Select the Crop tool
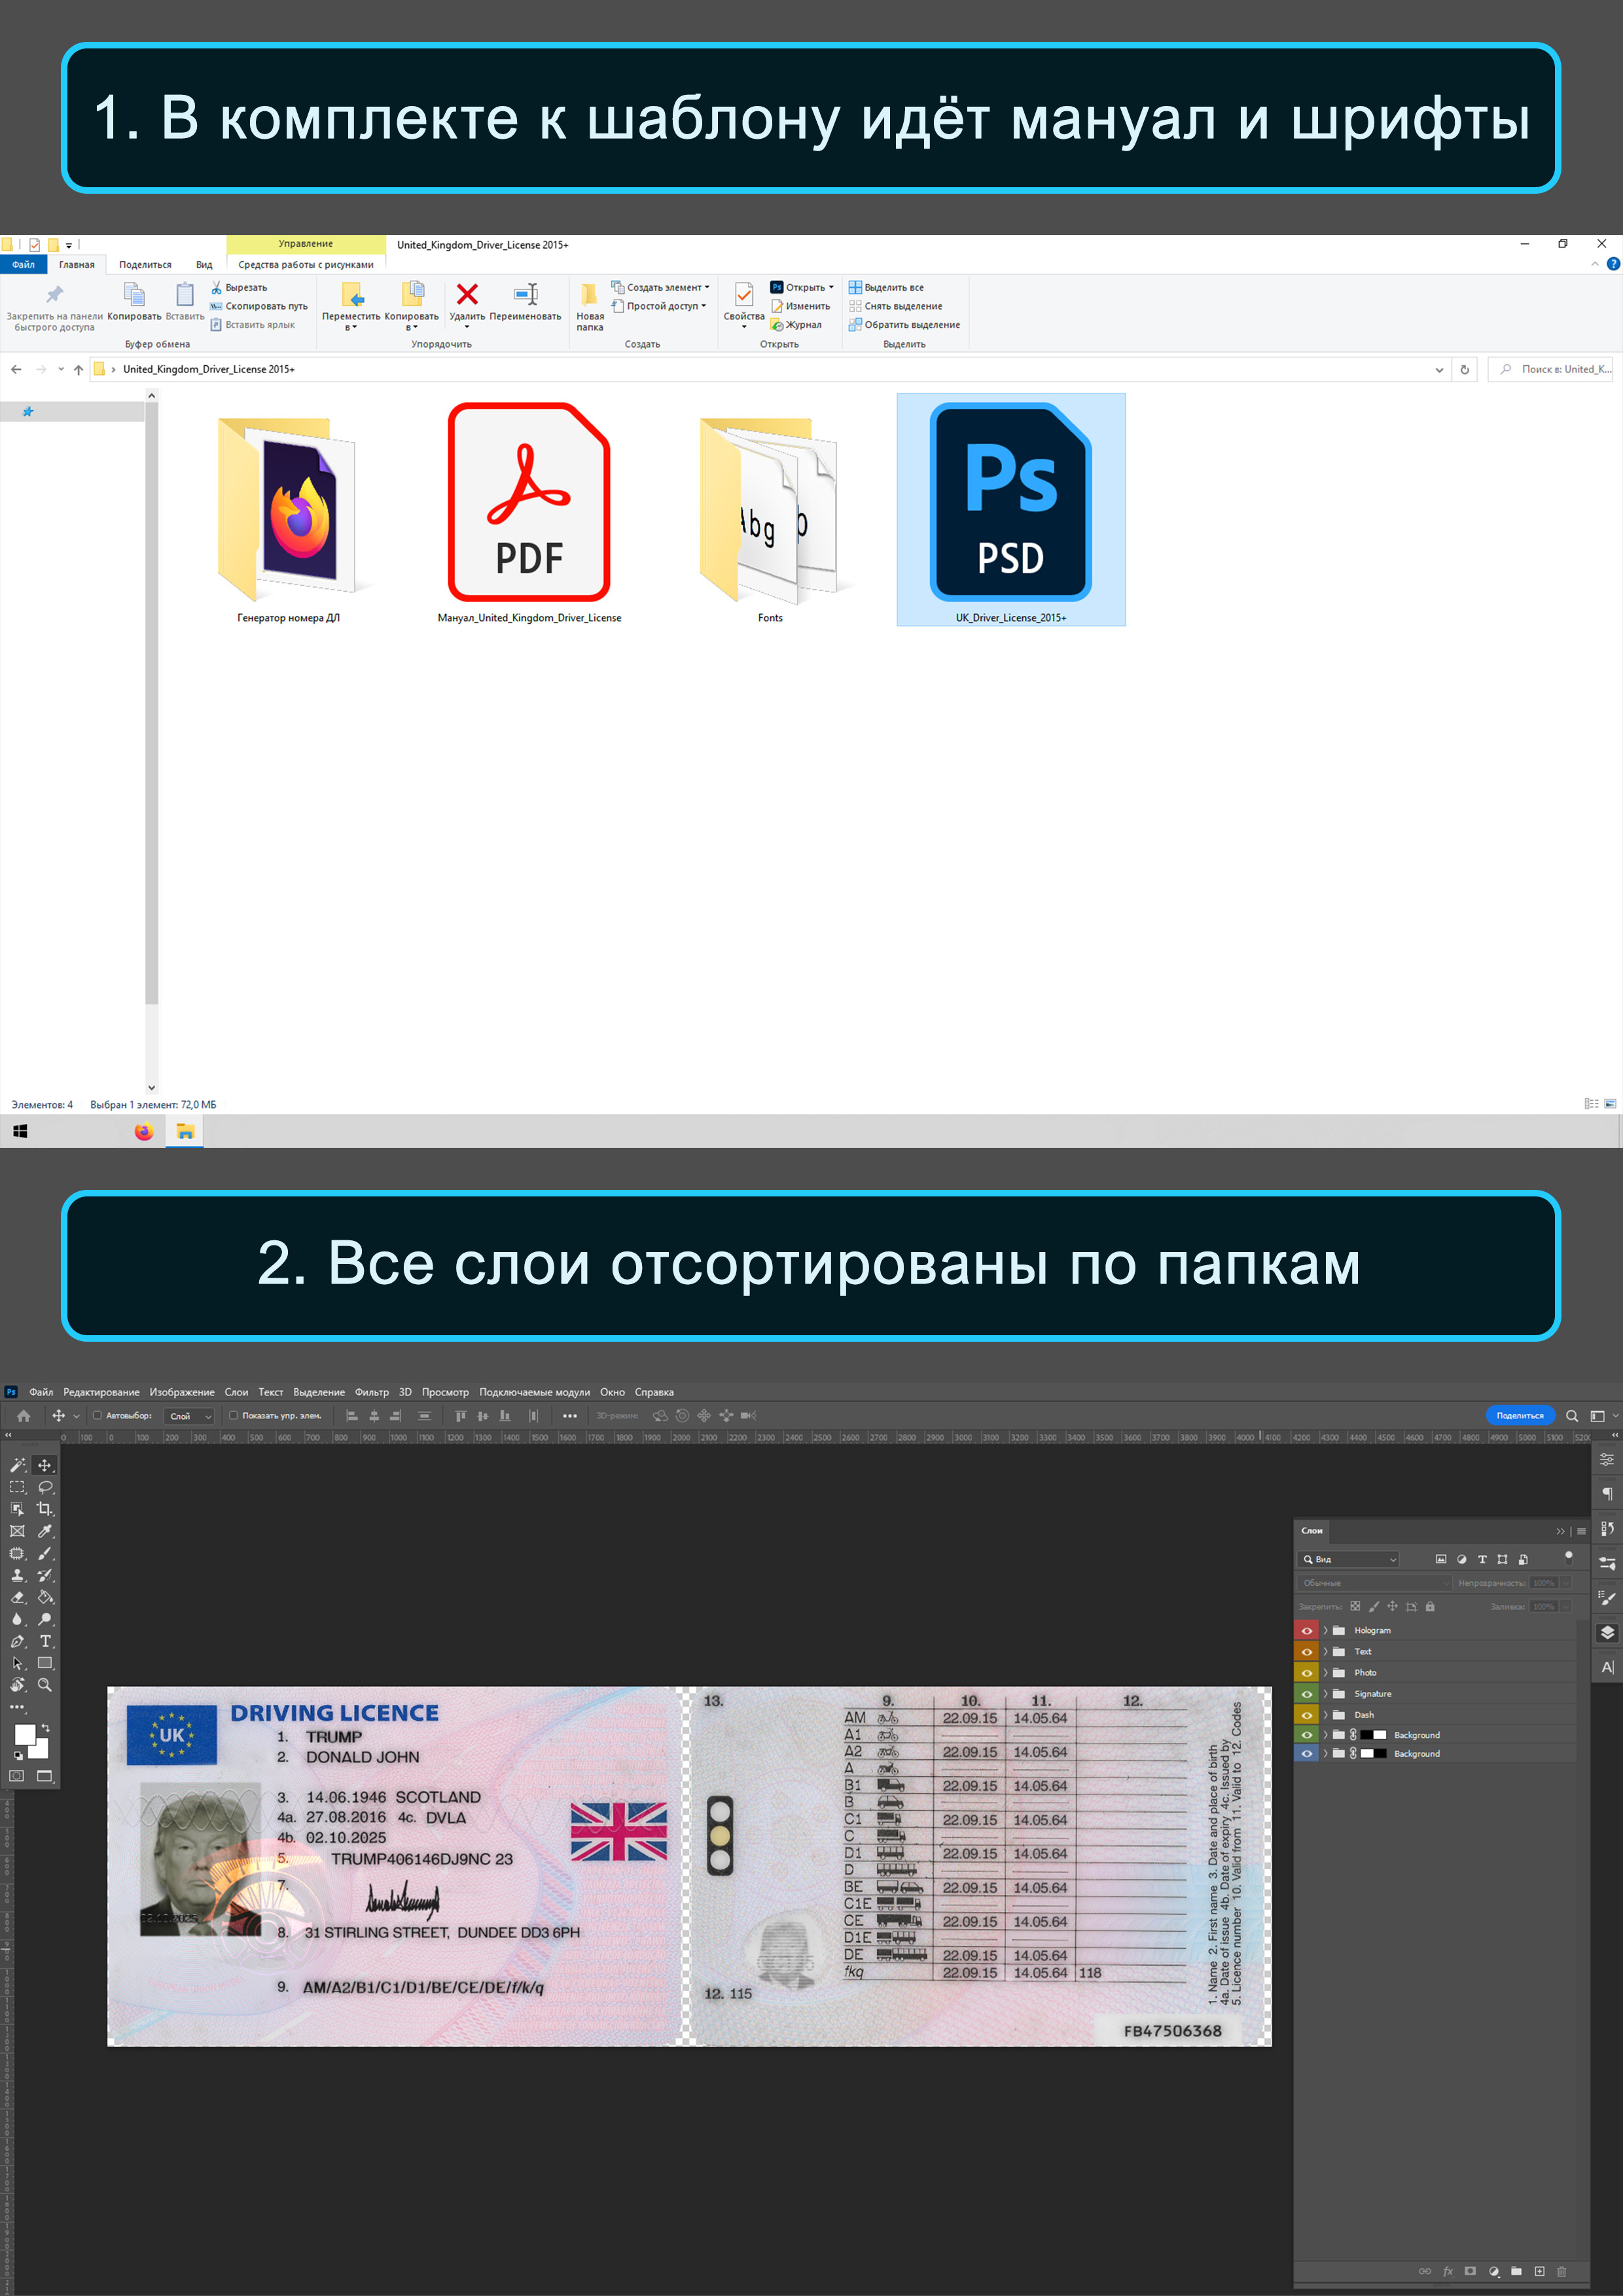The width and height of the screenshot is (1623, 2296). pyautogui.click(x=45, y=1509)
